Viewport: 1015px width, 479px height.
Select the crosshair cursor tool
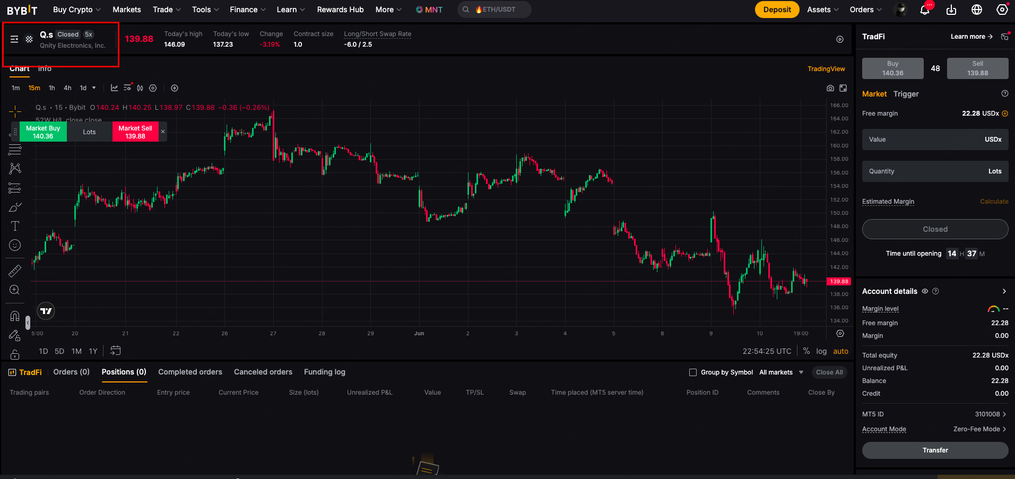click(15, 111)
